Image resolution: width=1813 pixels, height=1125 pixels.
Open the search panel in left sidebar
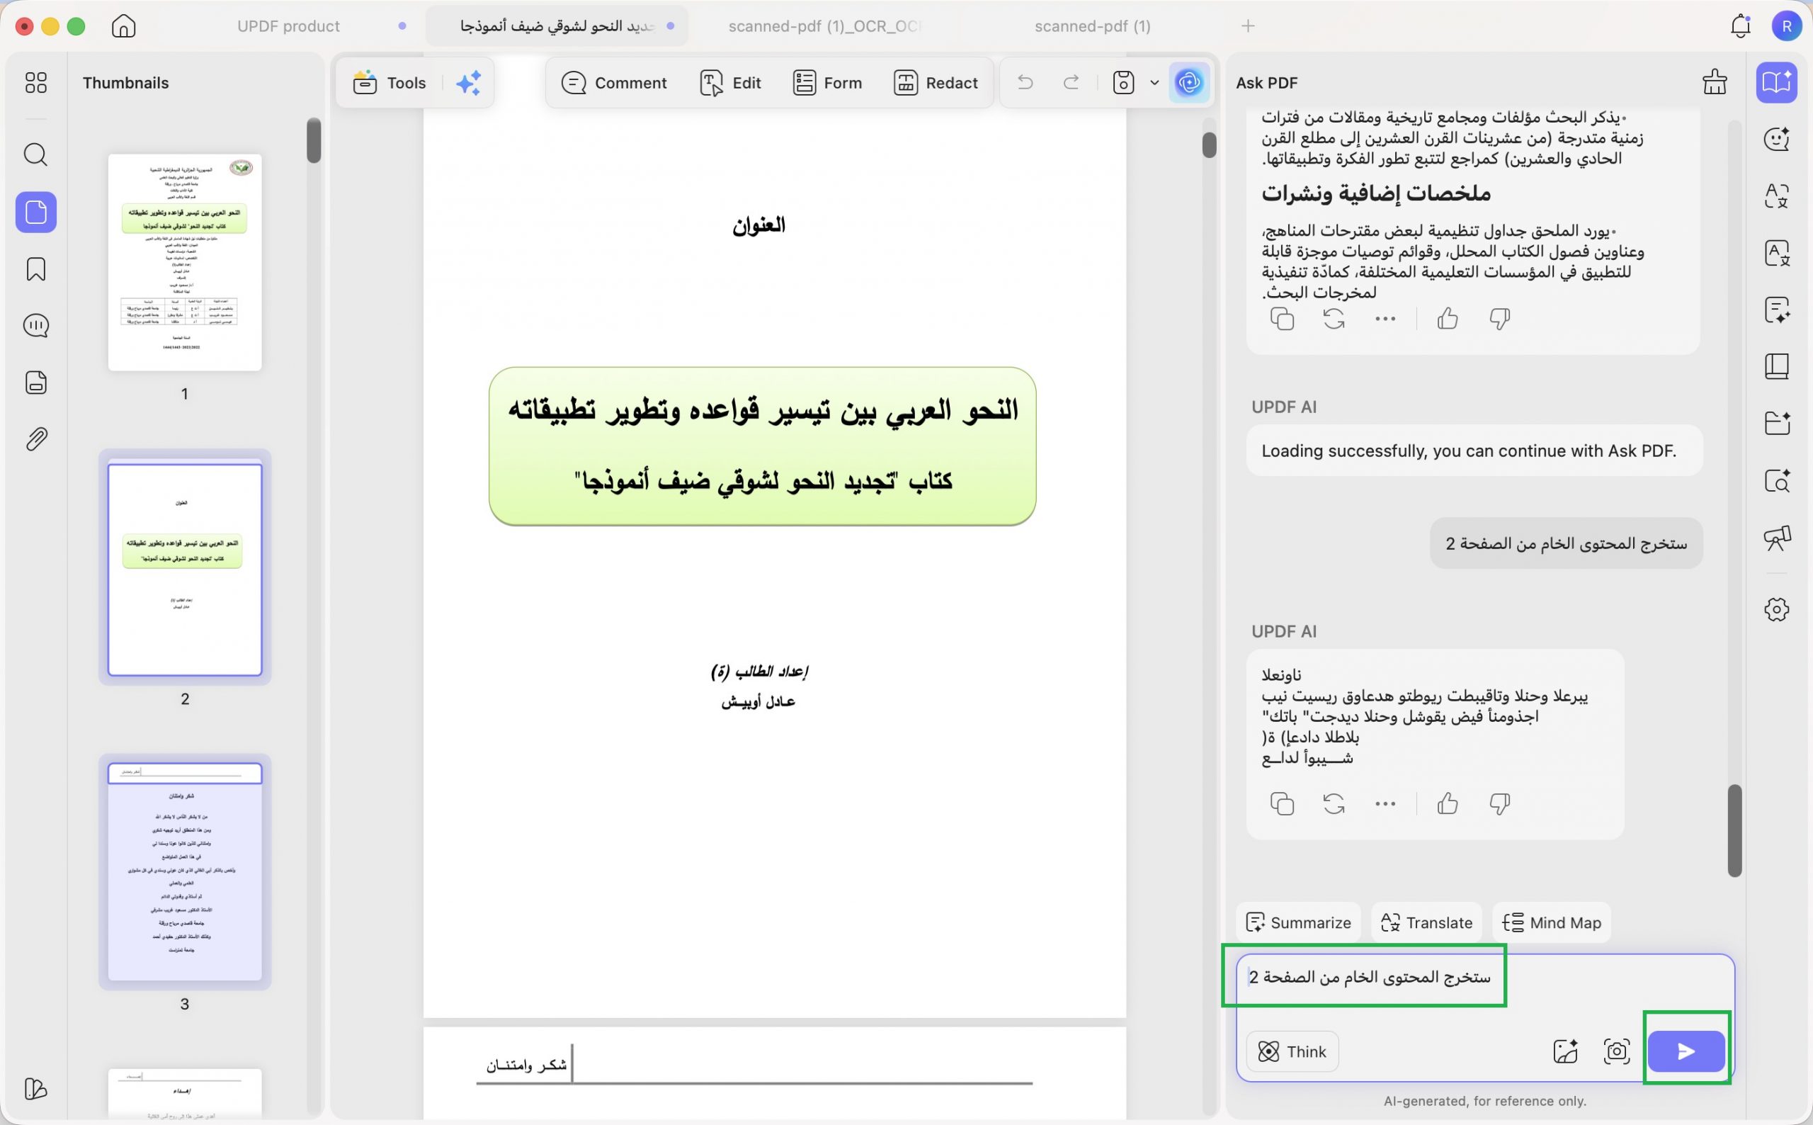pyautogui.click(x=35, y=154)
